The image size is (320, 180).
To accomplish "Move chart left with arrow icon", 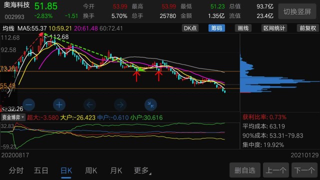I will pyautogui.click(x=90, y=105).
